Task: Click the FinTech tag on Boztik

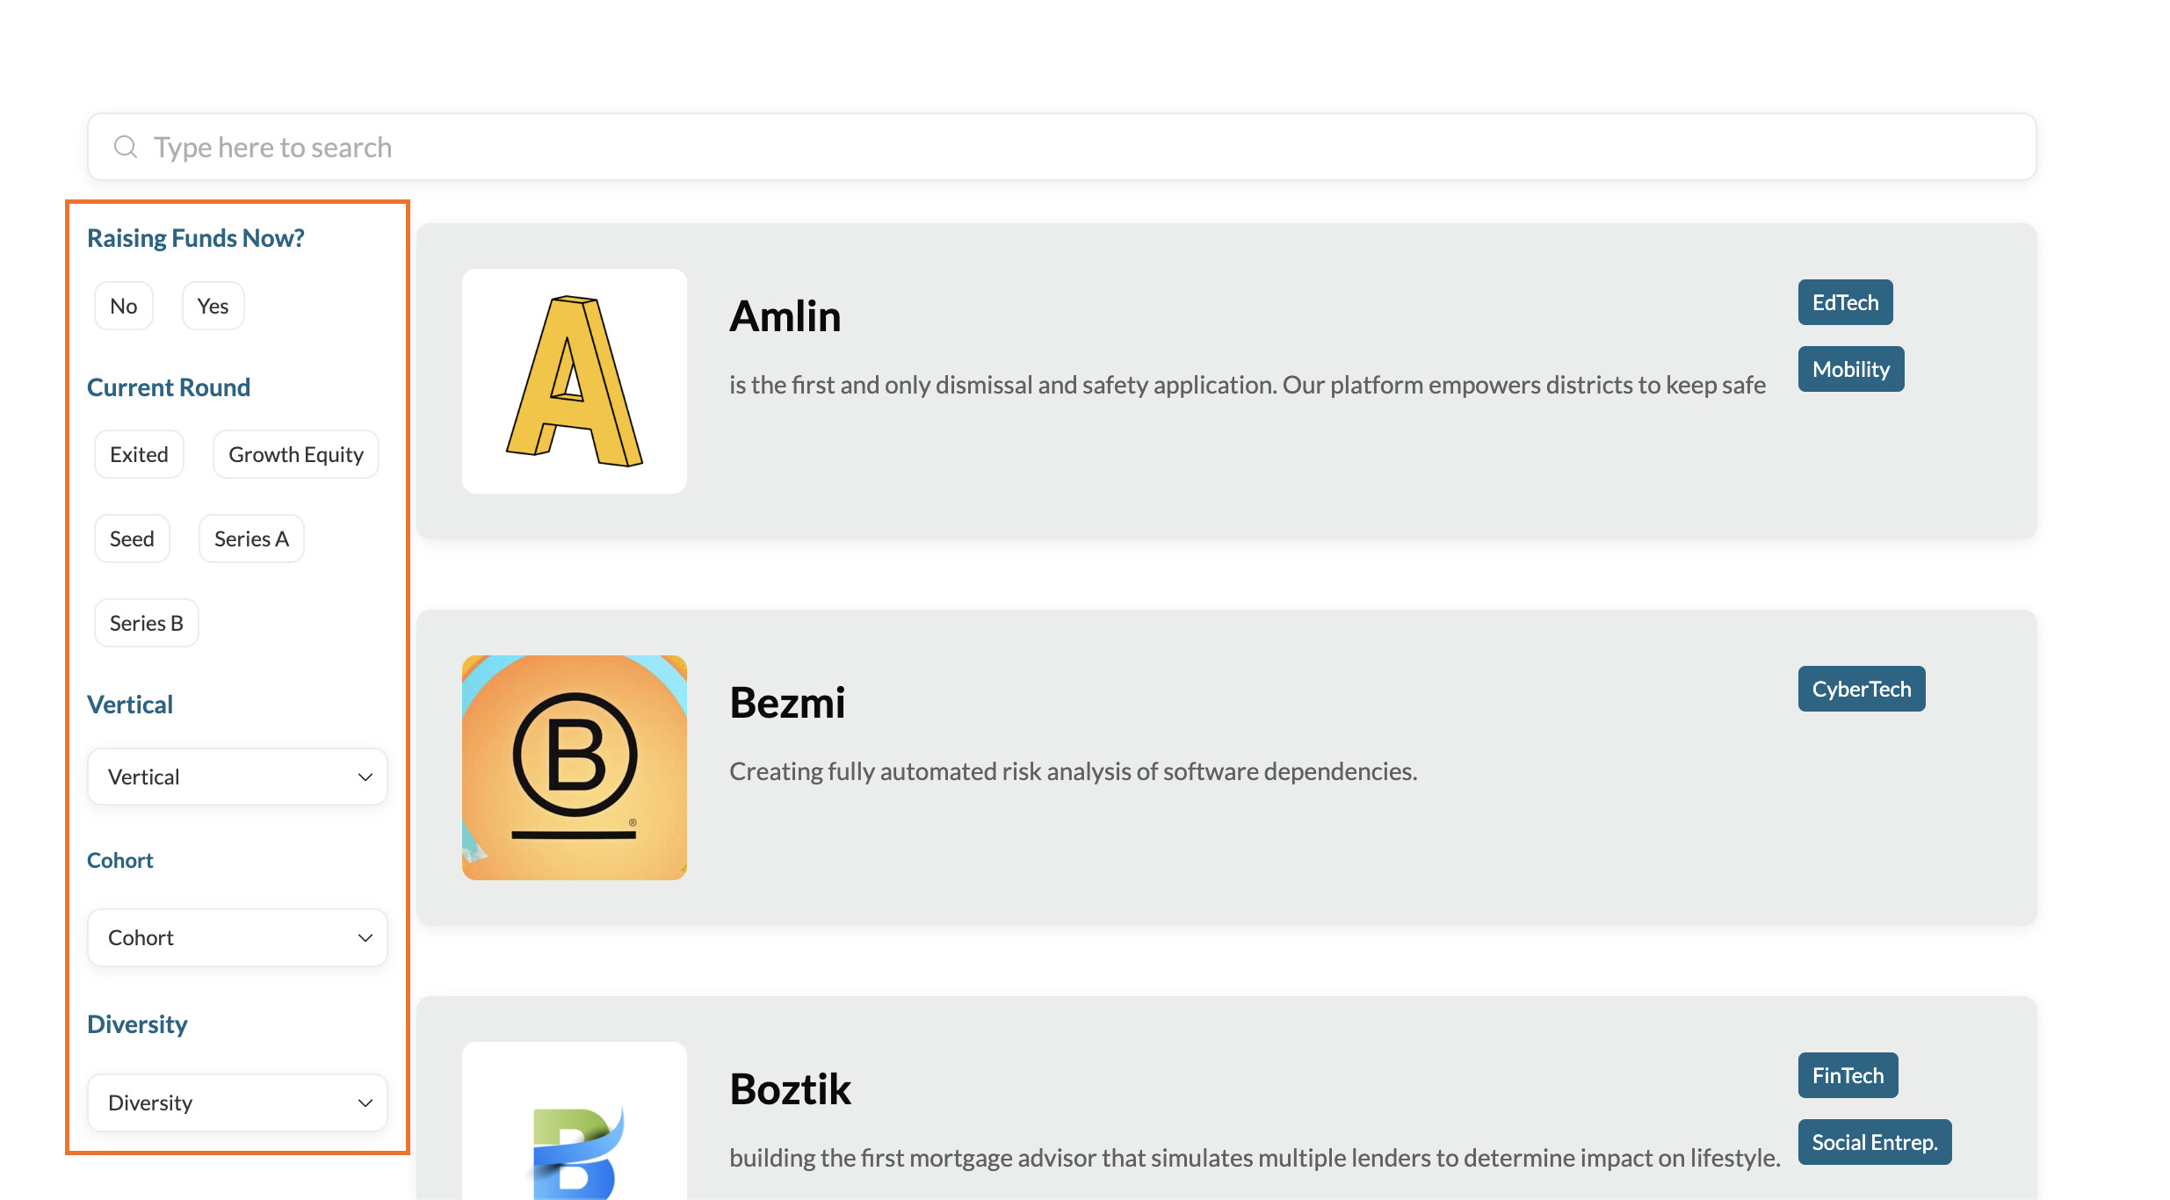Action: tap(1848, 1075)
